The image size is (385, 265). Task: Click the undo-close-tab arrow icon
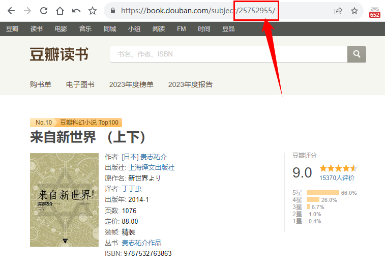click(76, 11)
